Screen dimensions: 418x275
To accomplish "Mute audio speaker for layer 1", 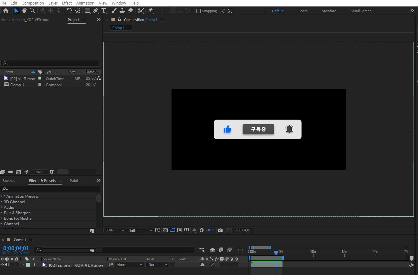I will point(7,265).
